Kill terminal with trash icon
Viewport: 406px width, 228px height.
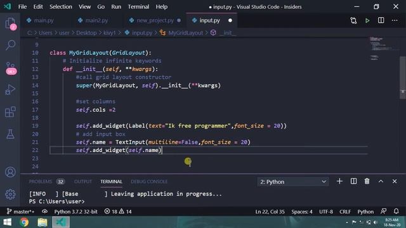pyautogui.click(x=367, y=182)
